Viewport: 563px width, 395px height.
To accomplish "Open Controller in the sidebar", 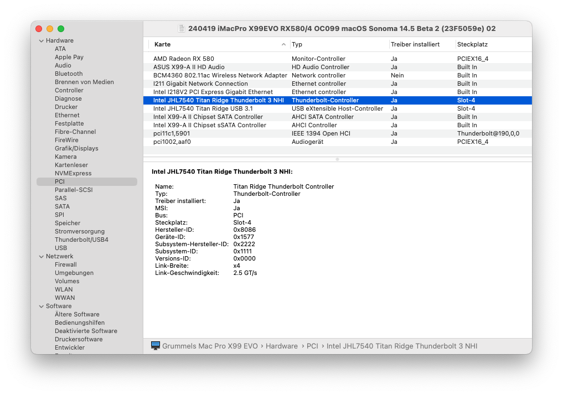I will pos(69,90).
